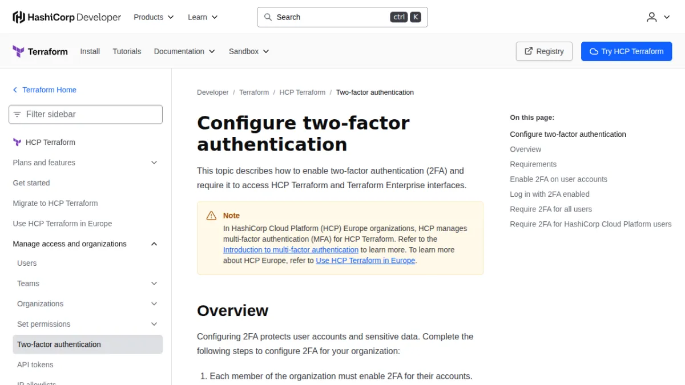Click the Search input field
The width and height of the screenshot is (685, 385).
[342, 17]
